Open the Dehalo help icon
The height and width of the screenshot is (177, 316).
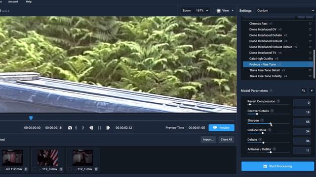260,140
